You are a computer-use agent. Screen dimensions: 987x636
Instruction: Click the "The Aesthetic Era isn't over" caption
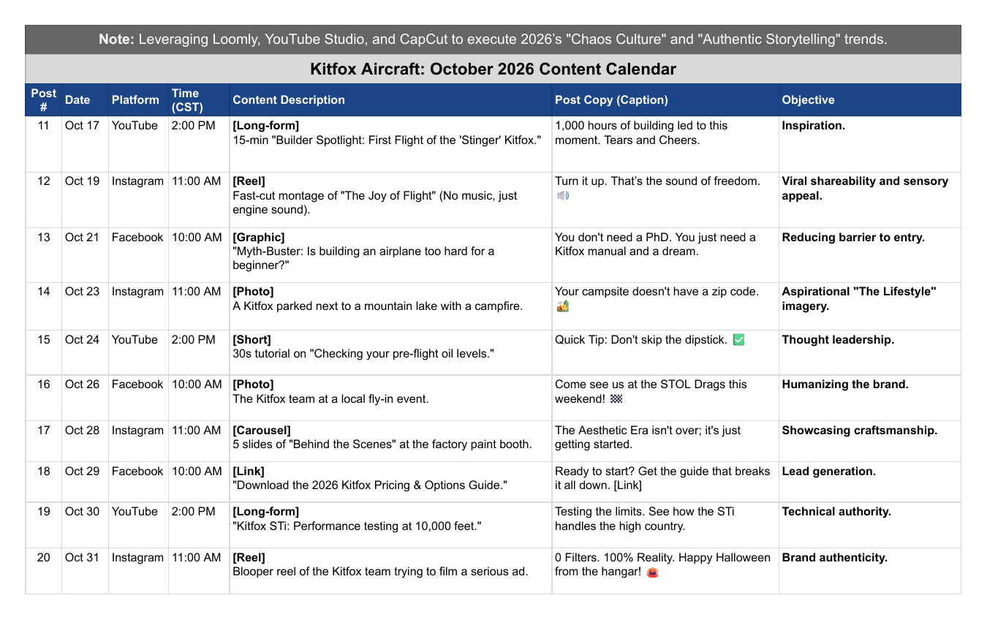coord(665,442)
